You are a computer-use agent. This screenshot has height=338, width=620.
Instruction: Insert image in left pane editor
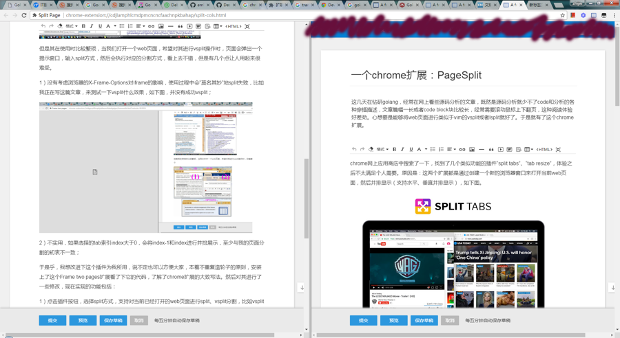[161, 26]
